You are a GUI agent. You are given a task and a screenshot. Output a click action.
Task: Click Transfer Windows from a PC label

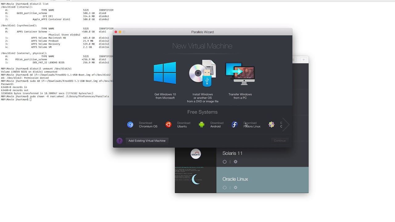[x=240, y=96]
